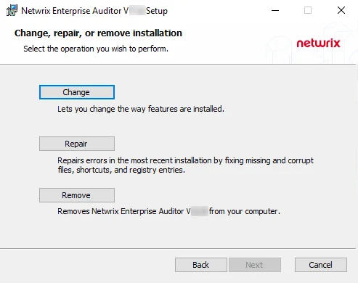Click the 'Removes Netwrix Enterprise Auditor' description
This screenshot has width=358, height=283.
pyautogui.click(x=168, y=211)
